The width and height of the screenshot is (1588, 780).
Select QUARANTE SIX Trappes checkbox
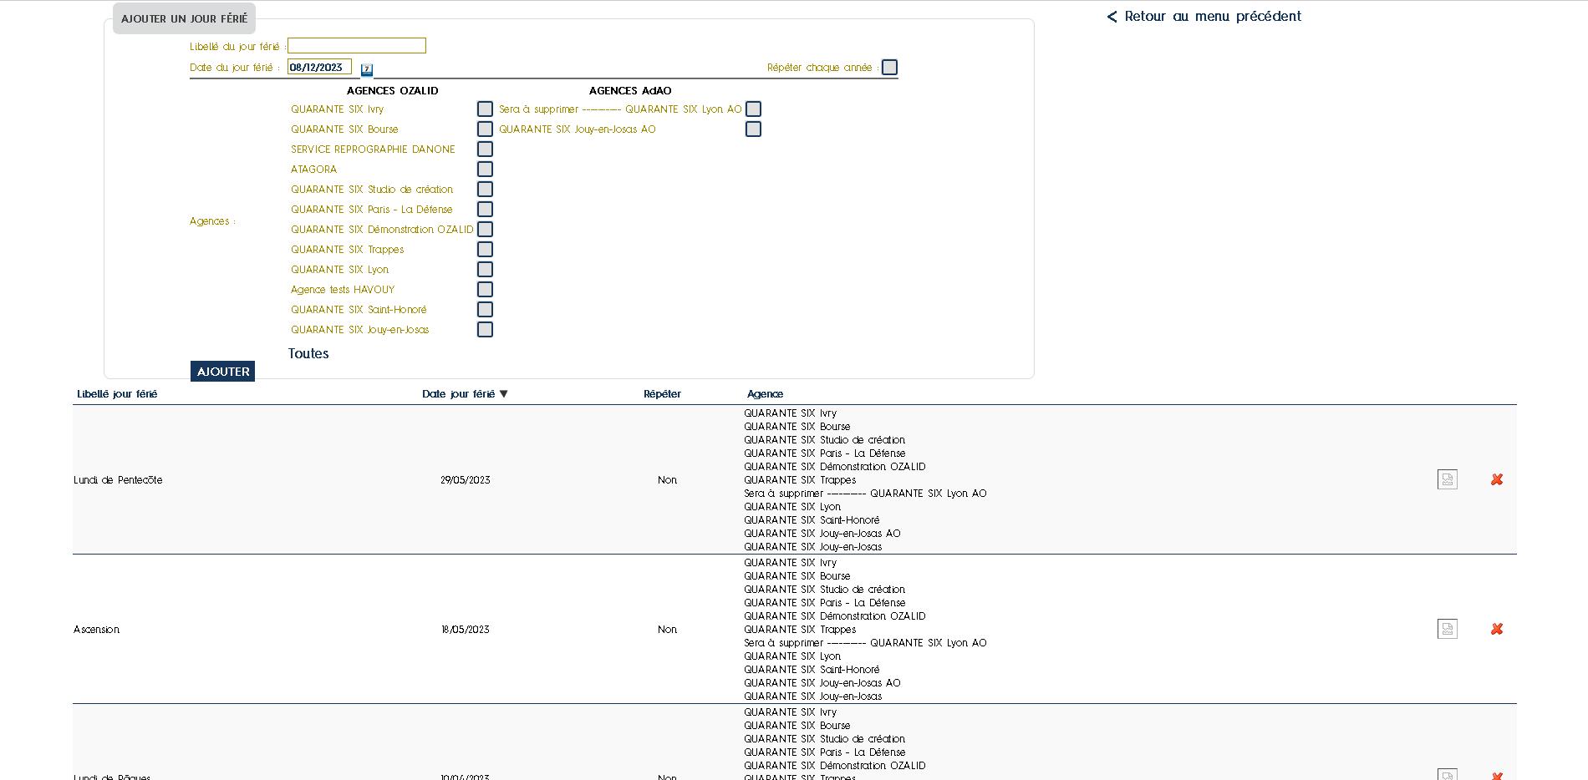click(x=485, y=250)
